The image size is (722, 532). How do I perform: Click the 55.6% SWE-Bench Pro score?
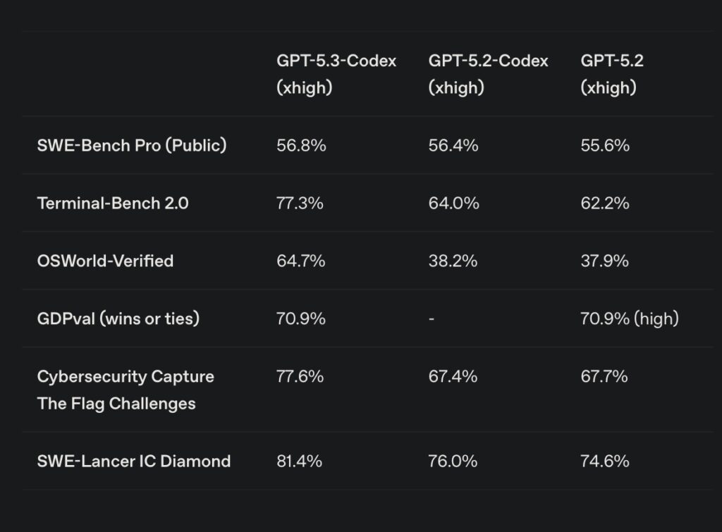pos(605,145)
